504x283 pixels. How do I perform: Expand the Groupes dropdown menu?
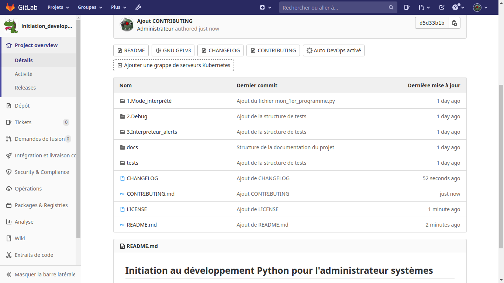coord(90,7)
